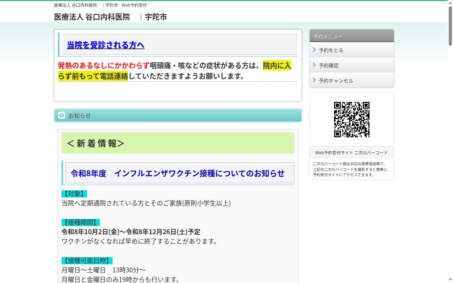Click the 宇陀市 text in the page title
Viewport: 453px width, 283px height.
point(156,17)
